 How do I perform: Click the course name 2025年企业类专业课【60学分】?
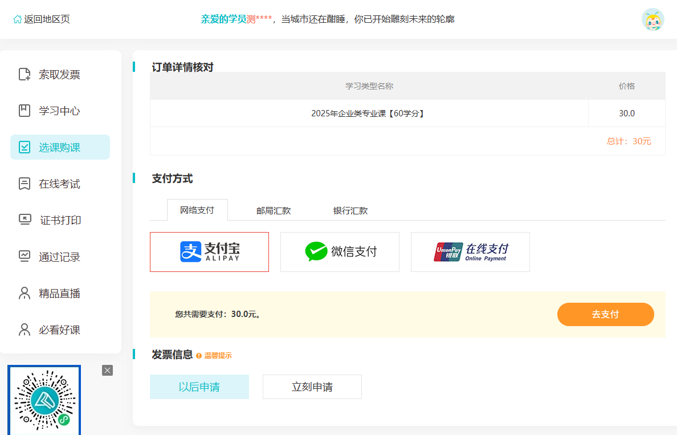tap(369, 113)
